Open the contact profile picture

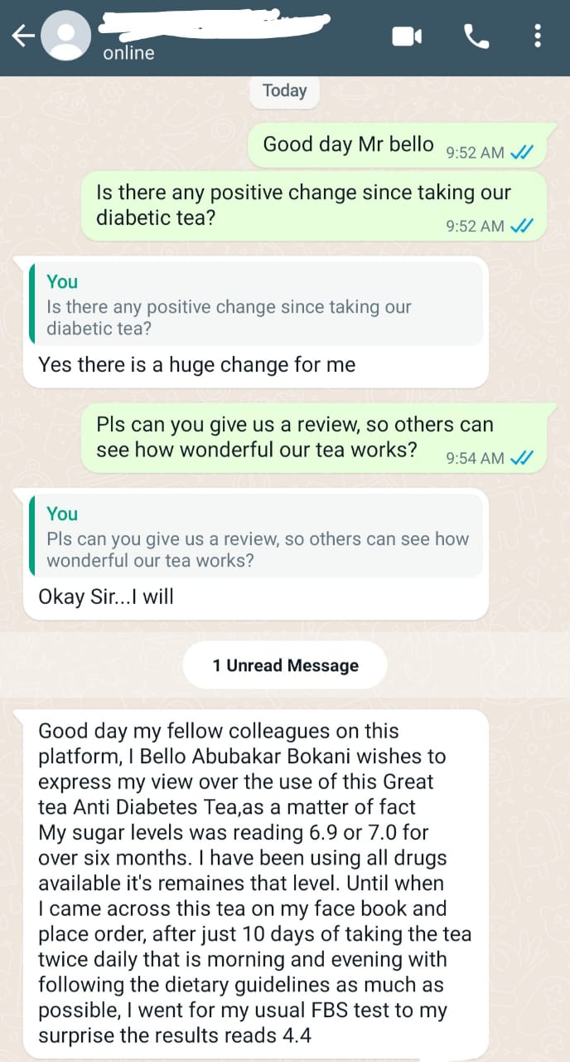click(66, 36)
